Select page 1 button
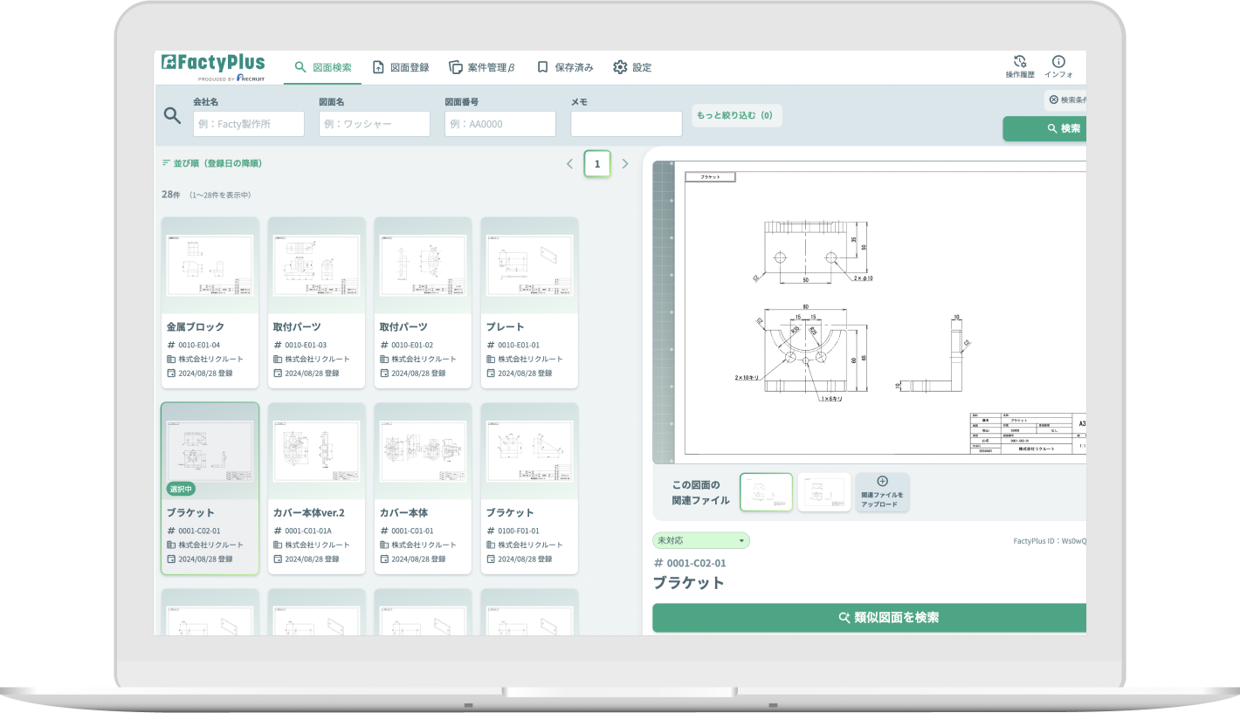Viewport: 1240px width, 713px height. (x=597, y=163)
